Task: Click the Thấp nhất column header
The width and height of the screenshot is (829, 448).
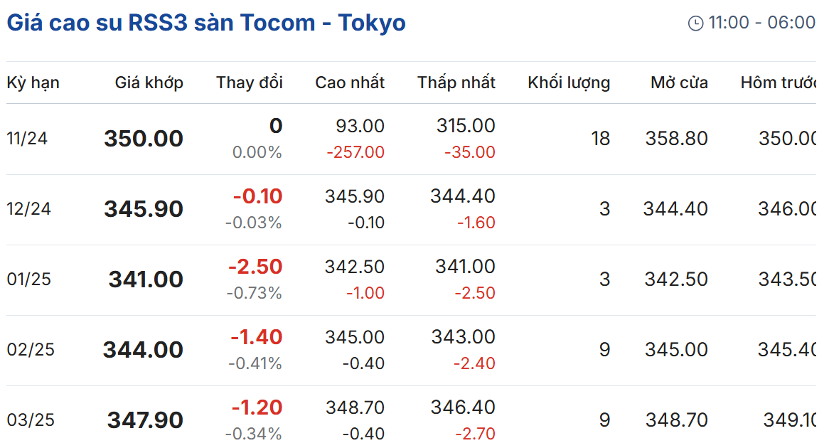Action: [x=456, y=82]
